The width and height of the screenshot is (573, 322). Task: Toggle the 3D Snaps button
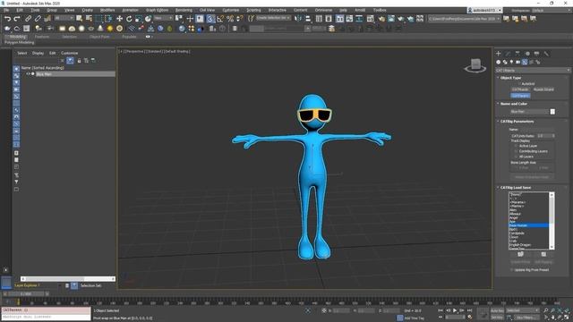tap(210, 19)
